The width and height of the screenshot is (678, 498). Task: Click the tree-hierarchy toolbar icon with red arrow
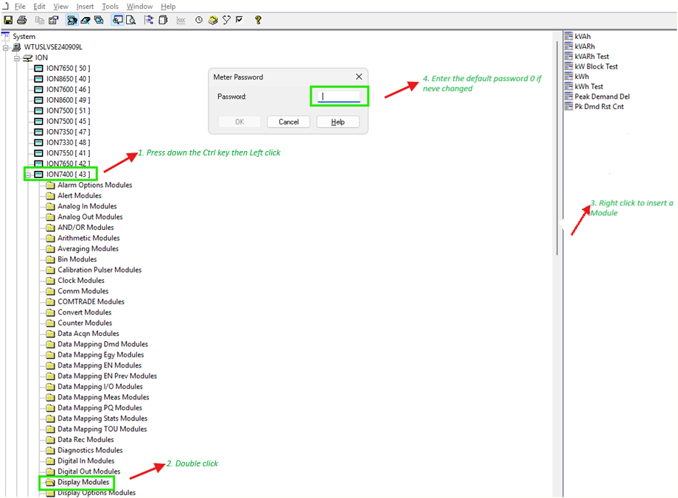tap(149, 20)
